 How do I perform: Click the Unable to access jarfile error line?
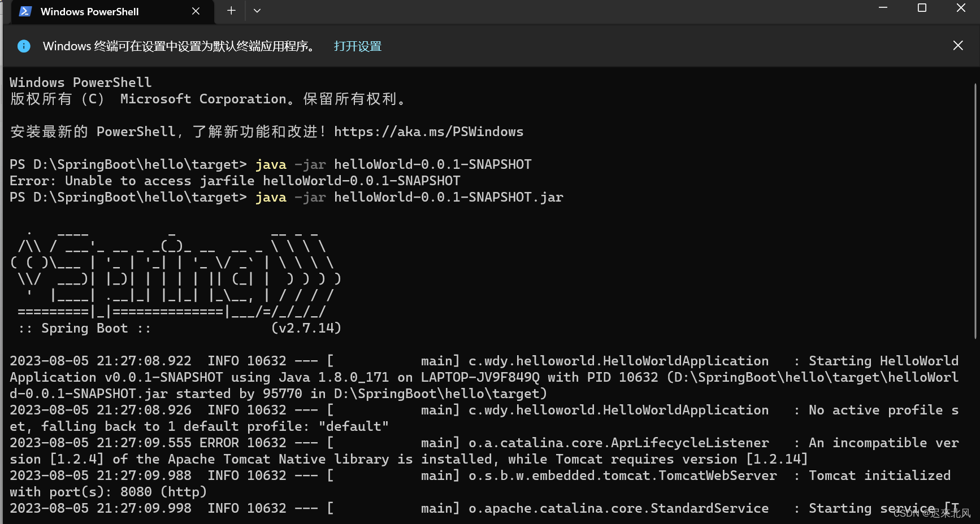(x=235, y=181)
